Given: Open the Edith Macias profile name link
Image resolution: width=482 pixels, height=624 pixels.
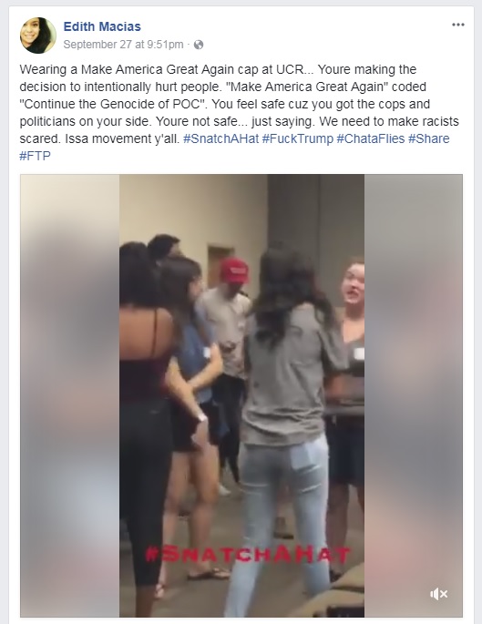Looking at the screenshot, I should tap(102, 26).
